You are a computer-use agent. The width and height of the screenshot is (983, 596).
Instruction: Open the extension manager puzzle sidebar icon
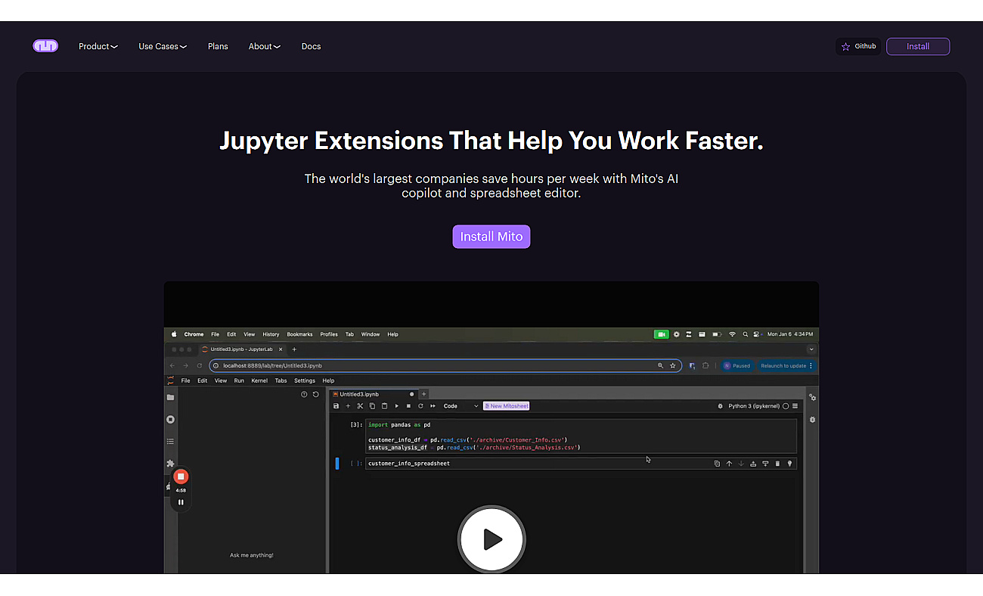170,463
